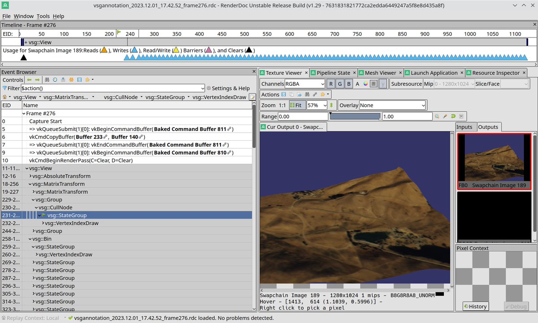Go to previous event with green back arrow
The image size is (538, 323).
(29, 80)
